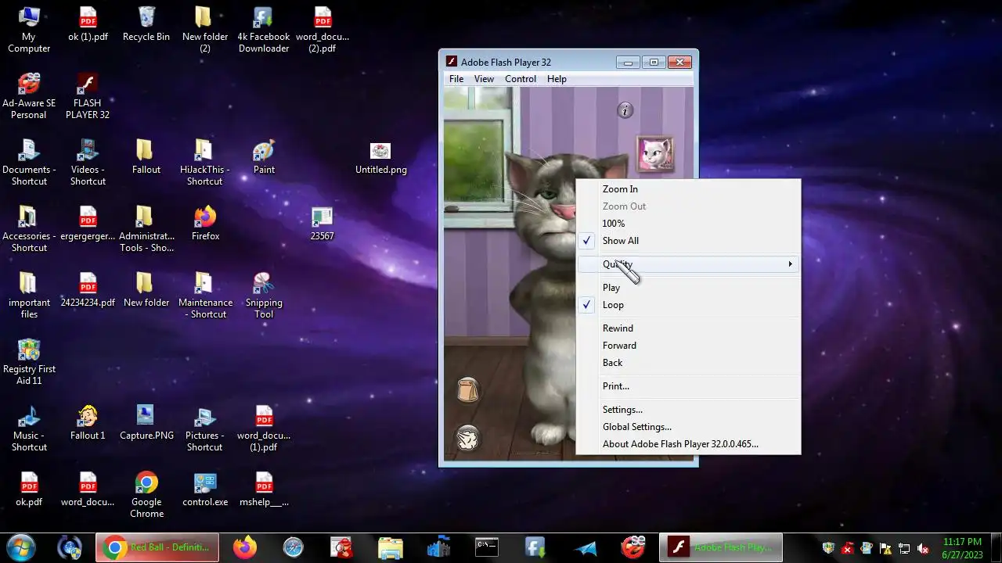Open file explorer taskbar icon
Image resolution: width=1002 pixels, height=563 pixels.
pyautogui.click(x=390, y=547)
